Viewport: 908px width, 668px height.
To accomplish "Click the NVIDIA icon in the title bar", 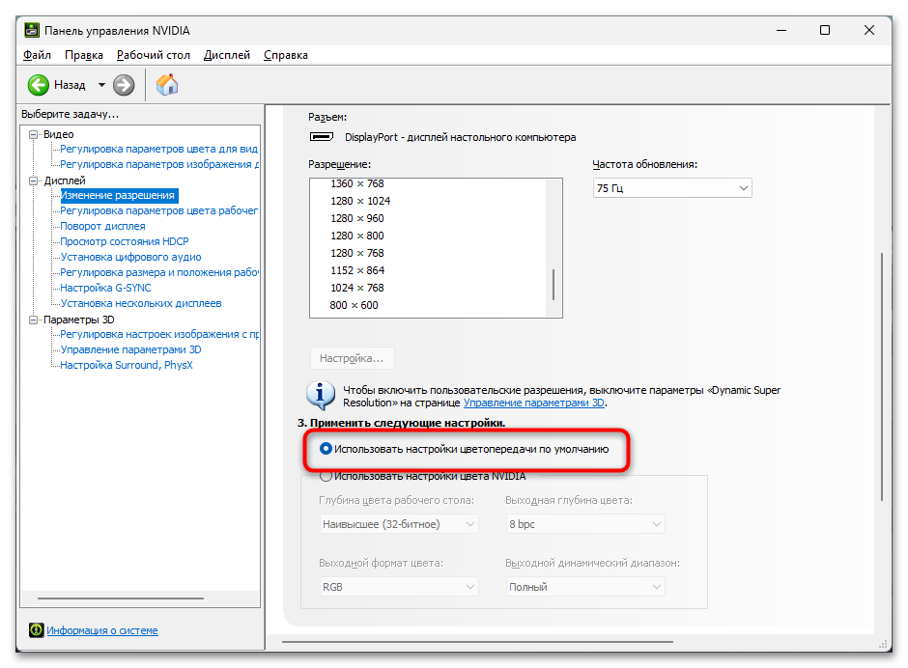I will (32, 30).
